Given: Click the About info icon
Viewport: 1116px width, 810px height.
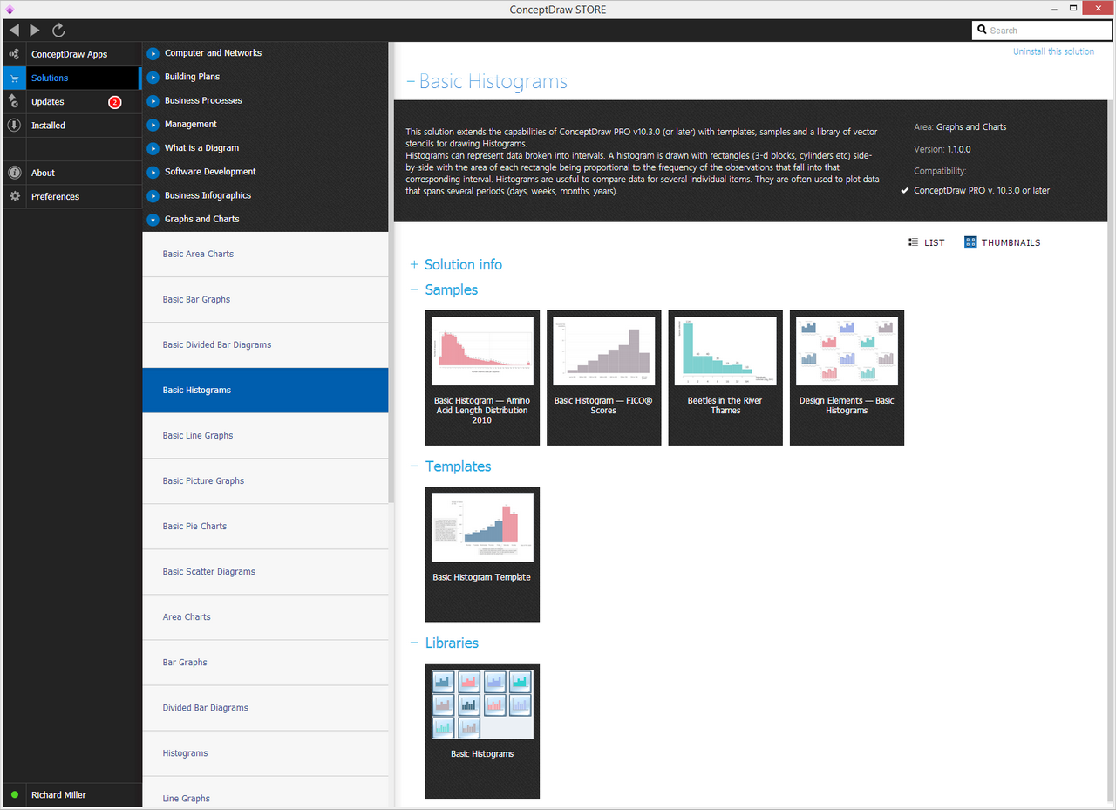Looking at the screenshot, I should click(x=14, y=173).
